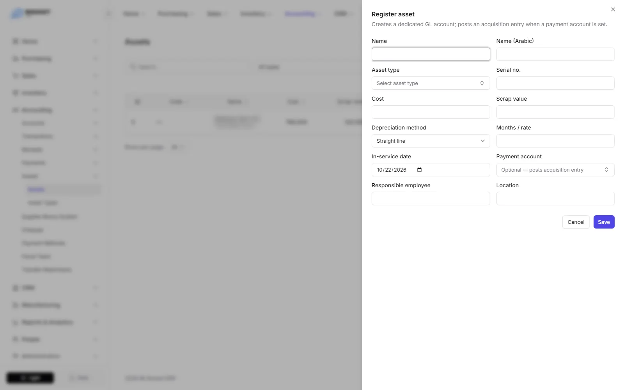The width and height of the screenshot is (624, 390).
Task: Open the Asset type dropdown
Action: coord(431,83)
